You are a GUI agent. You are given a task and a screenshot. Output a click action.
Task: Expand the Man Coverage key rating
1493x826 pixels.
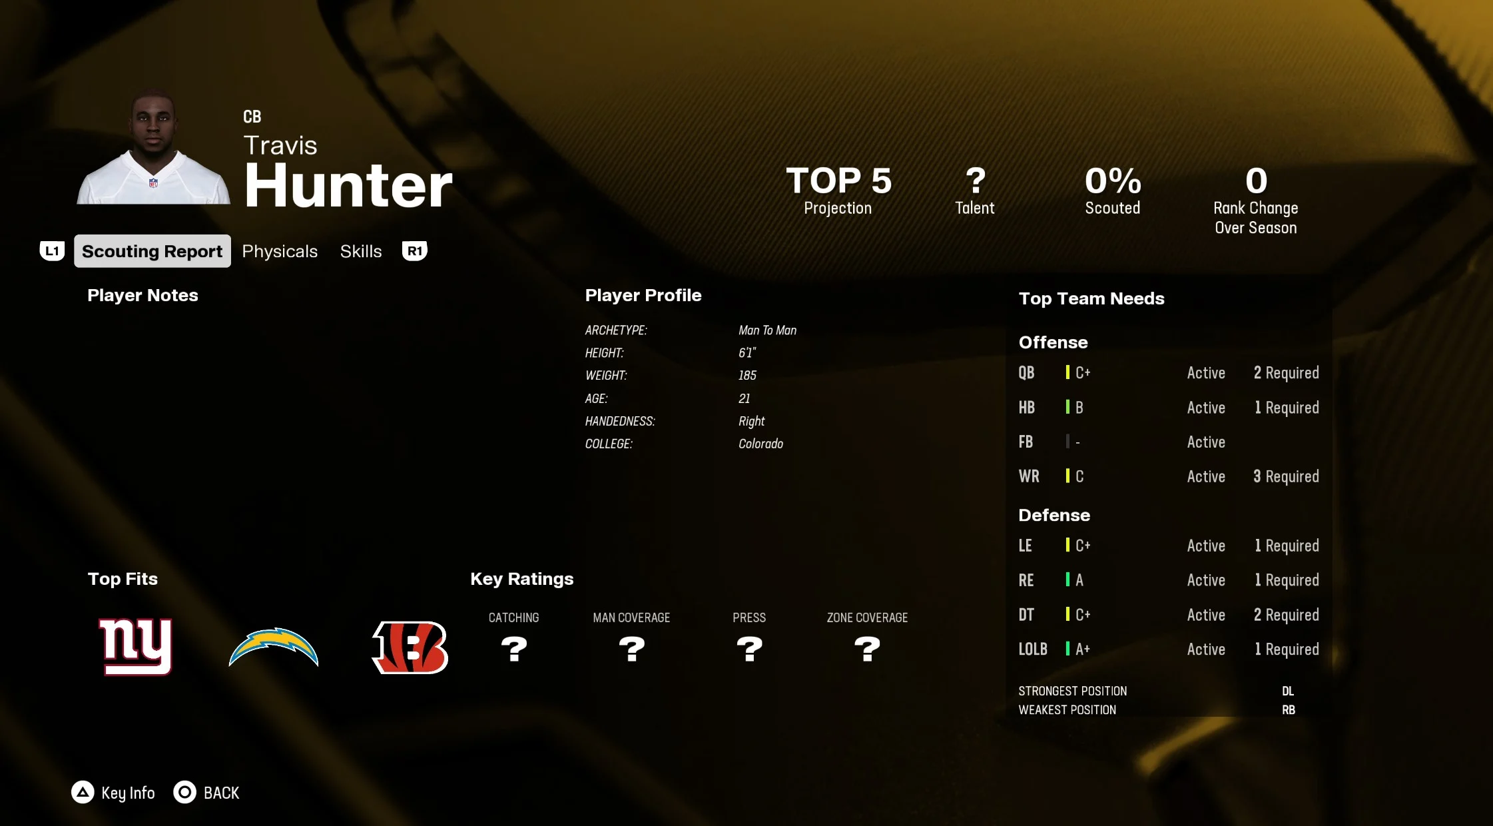click(630, 646)
